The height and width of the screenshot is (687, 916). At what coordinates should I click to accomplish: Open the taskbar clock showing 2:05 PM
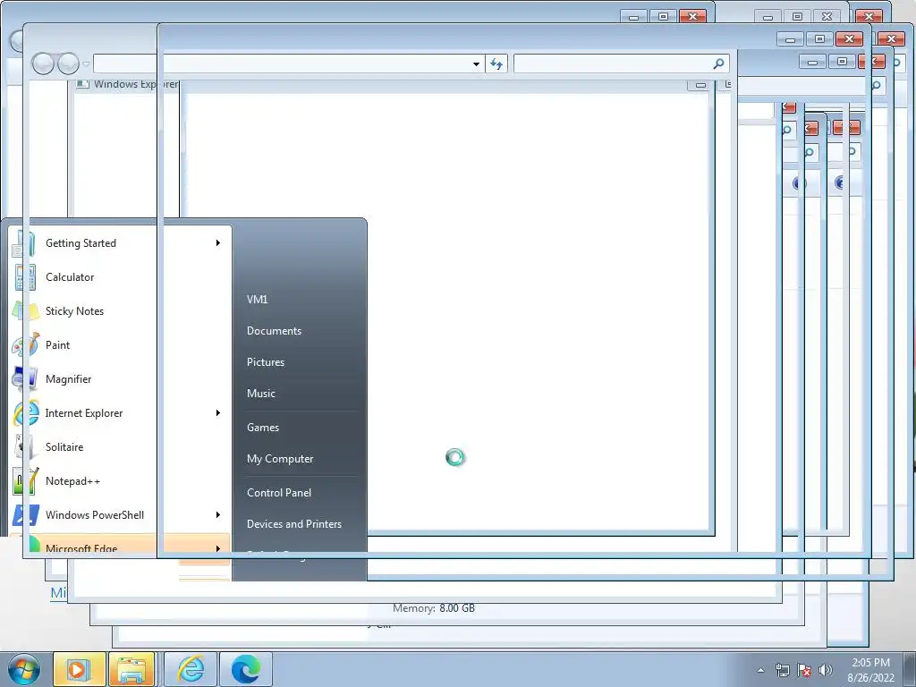870,670
